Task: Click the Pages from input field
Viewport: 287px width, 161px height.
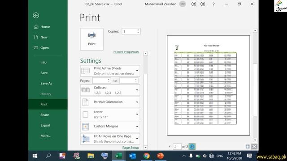Action: [x=100, y=80]
